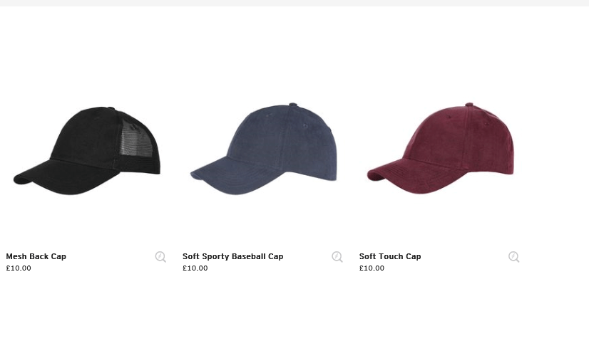Click the grey bar at the page top
This screenshot has height=341, width=589.
click(x=294, y=3)
